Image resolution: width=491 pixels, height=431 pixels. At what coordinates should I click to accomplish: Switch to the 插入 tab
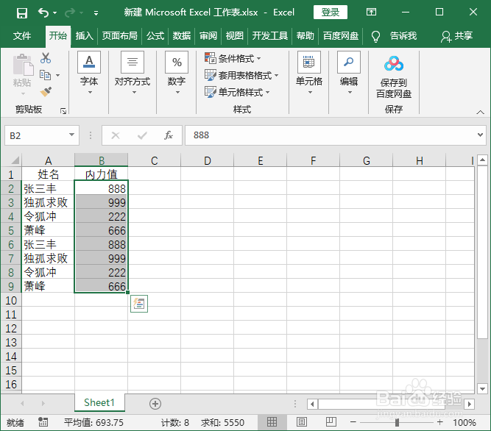pyautogui.click(x=84, y=35)
